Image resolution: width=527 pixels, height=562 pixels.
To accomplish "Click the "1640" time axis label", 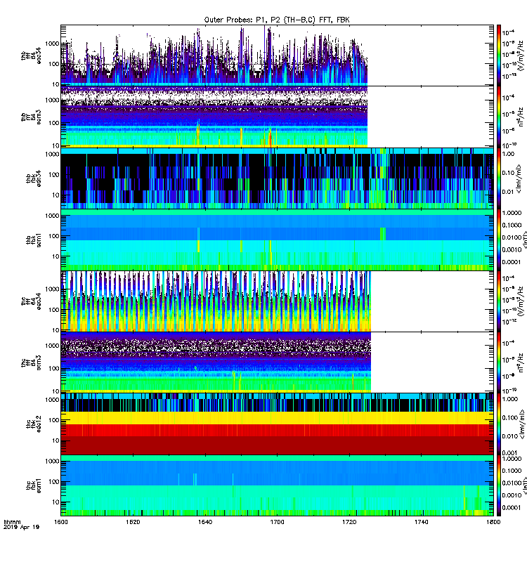I will 205,522.
